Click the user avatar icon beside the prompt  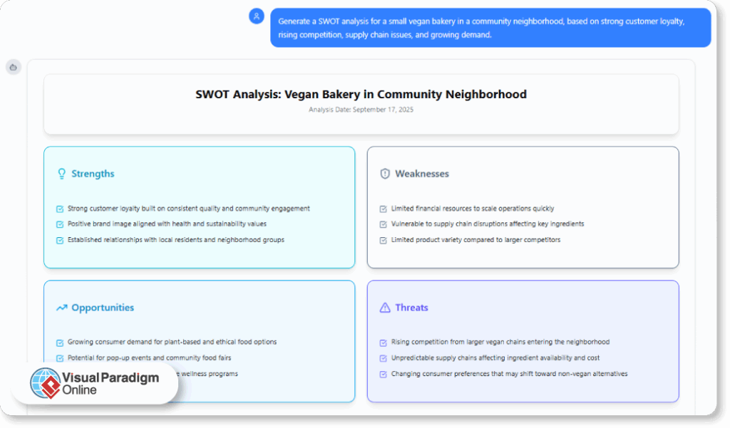[257, 16]
